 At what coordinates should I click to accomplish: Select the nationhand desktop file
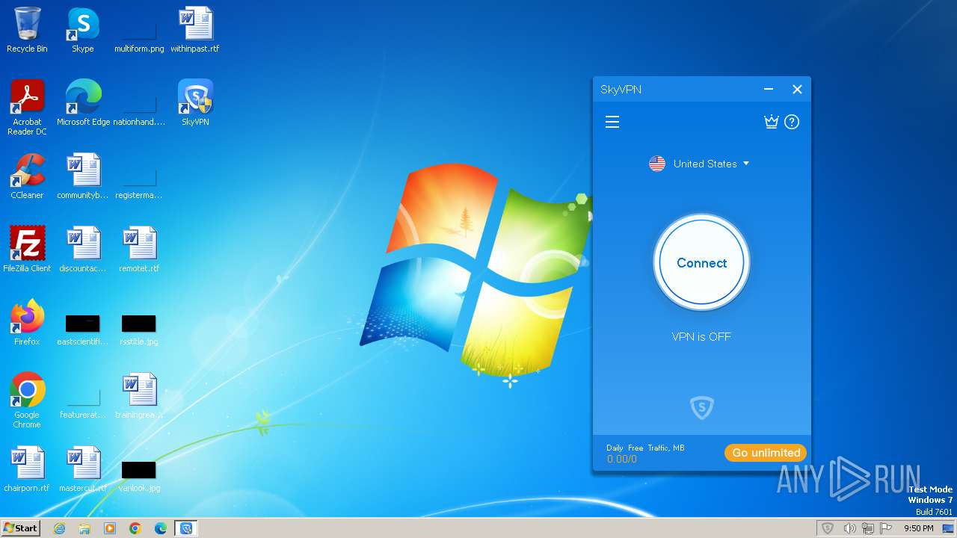(139, 111)
